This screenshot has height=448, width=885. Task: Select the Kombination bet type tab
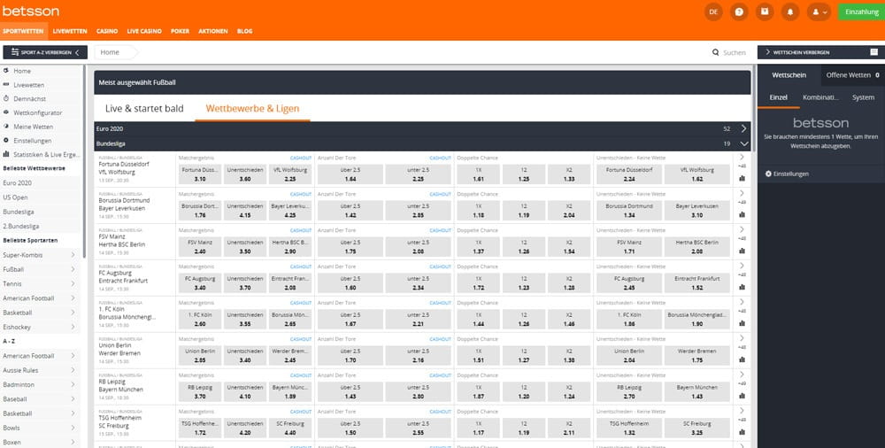820,97
